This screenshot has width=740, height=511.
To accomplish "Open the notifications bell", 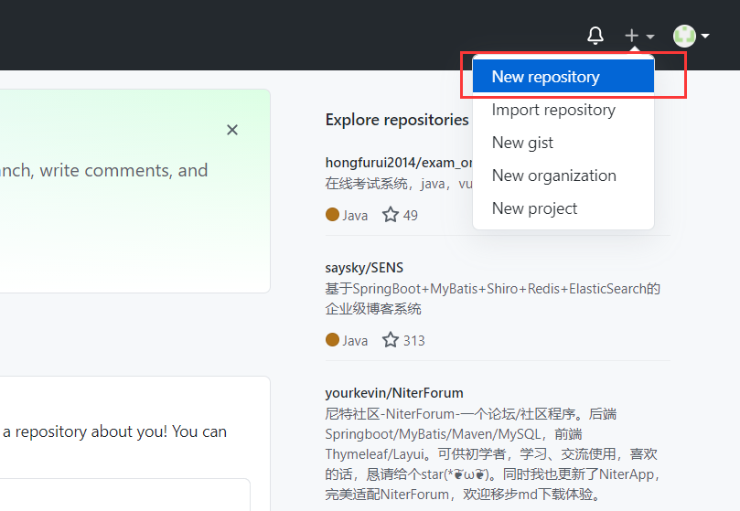I will pos(595,36).
